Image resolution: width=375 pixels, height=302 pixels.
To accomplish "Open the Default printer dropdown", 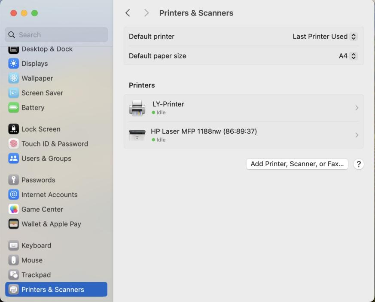I will (x=353, y=37).
